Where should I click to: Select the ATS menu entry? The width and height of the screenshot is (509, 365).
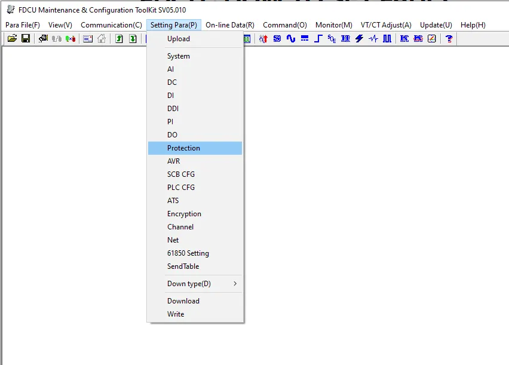click(195, 201)
